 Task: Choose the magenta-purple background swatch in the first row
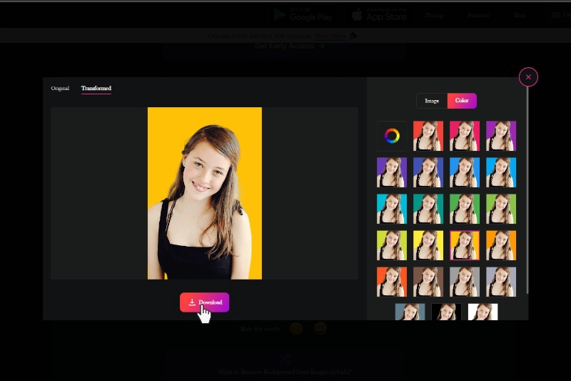tap(501, 136)
